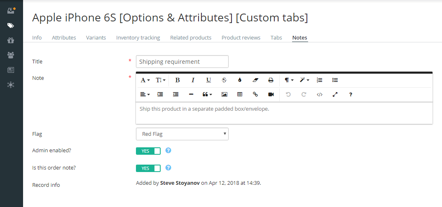Open the gift promotions sidebar icon
This screenshot has width=442, height=207.
click(x=11, y=40)
